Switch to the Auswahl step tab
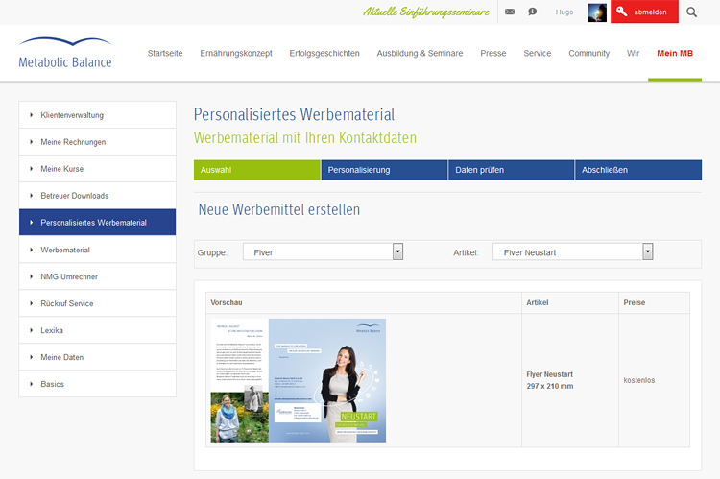The image size is (720, 479). pos(257,170)
